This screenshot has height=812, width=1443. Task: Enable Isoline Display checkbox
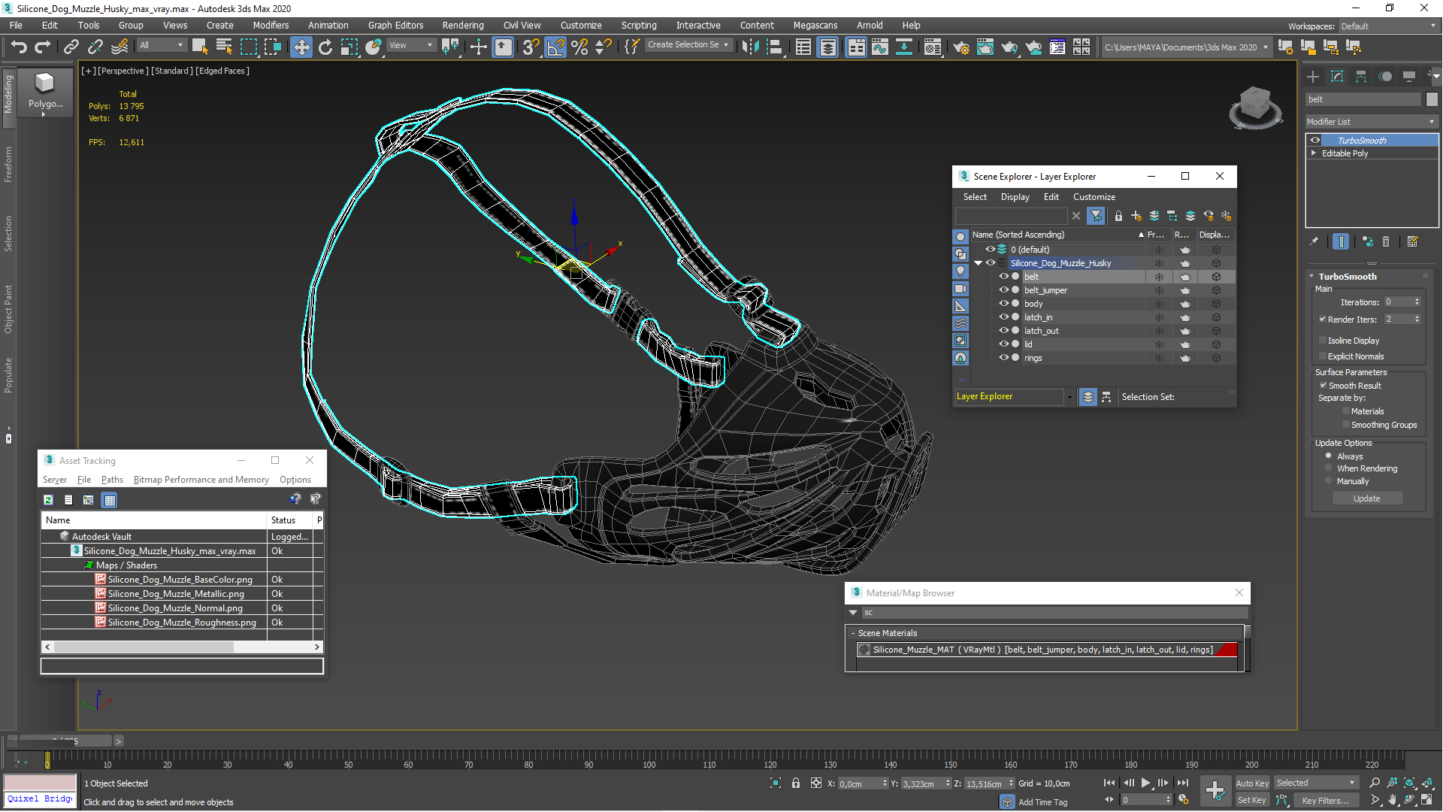tap(1323, 341)
